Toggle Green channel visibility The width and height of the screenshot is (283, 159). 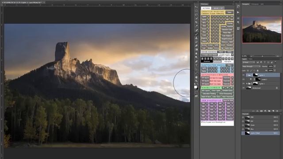pyautogui.click(x=243, y=125)
